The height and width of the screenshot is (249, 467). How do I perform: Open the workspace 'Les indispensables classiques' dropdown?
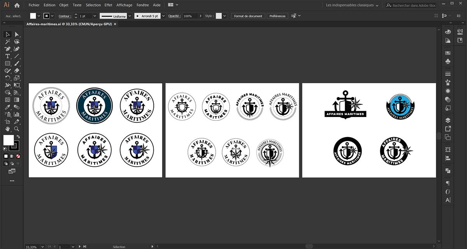(352, 5)
